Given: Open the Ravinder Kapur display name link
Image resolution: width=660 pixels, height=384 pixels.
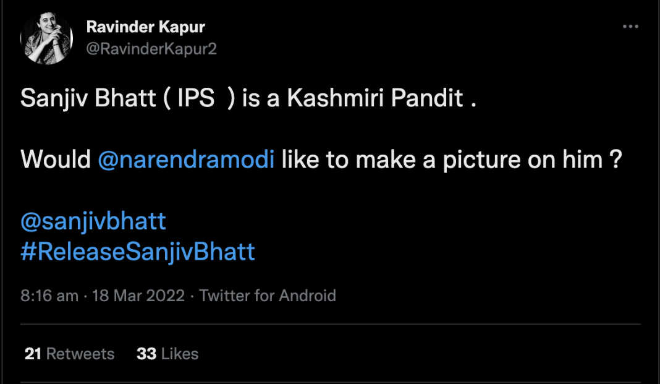Looking at the screenshot, I should point(145,27).
